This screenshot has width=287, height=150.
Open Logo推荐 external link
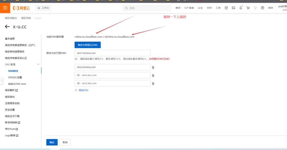coord(11,135)
